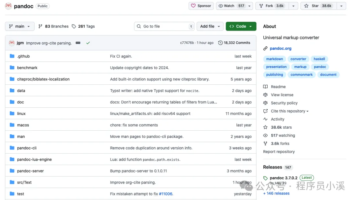Expand commit message with ellipsis icon
The width and height of the screenshot is (356, 200).
(x=78, y=43)
